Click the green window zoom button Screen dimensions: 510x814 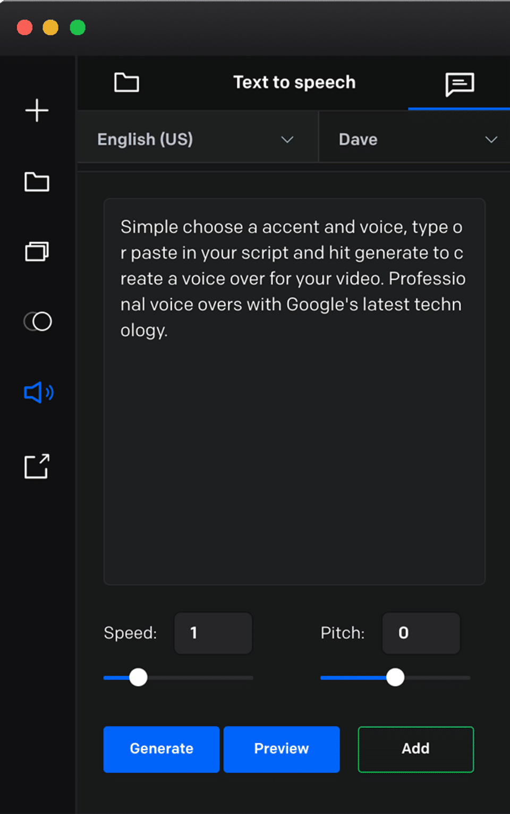(x=78, y=27)
